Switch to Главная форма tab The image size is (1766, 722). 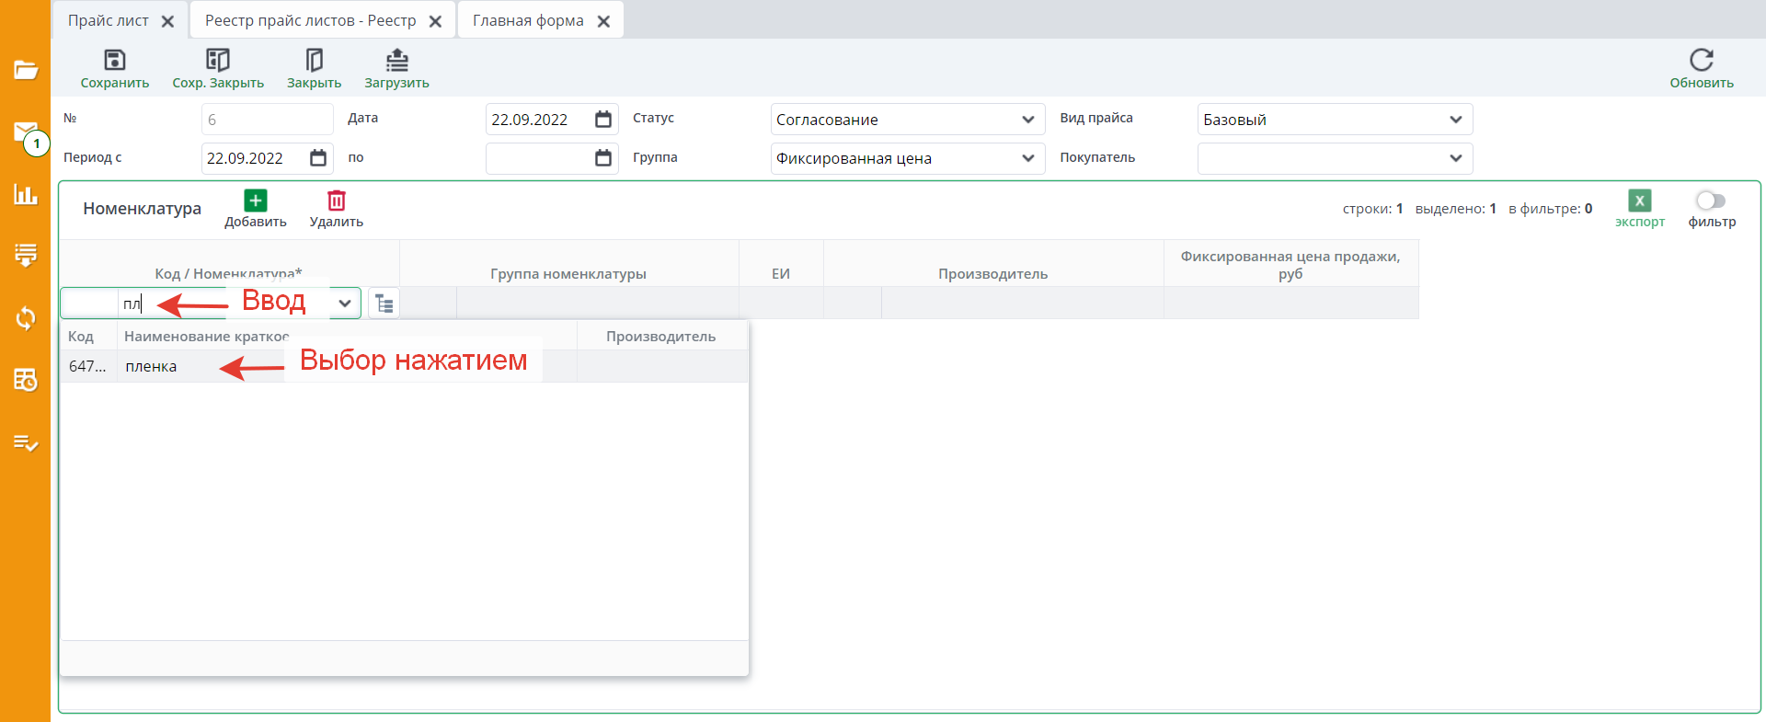point(528,20)
